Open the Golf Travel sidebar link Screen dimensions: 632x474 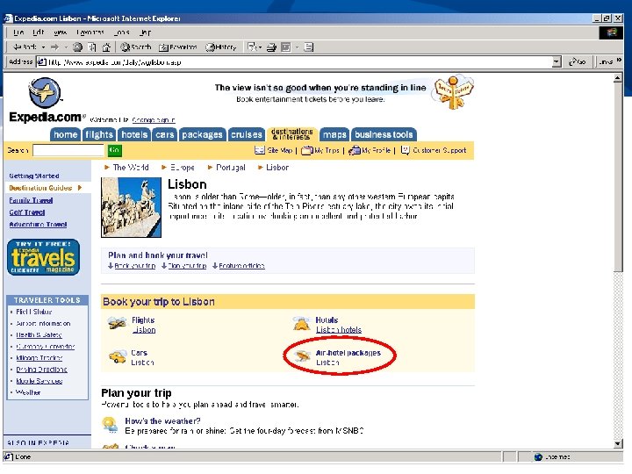(x=27, y=212)
